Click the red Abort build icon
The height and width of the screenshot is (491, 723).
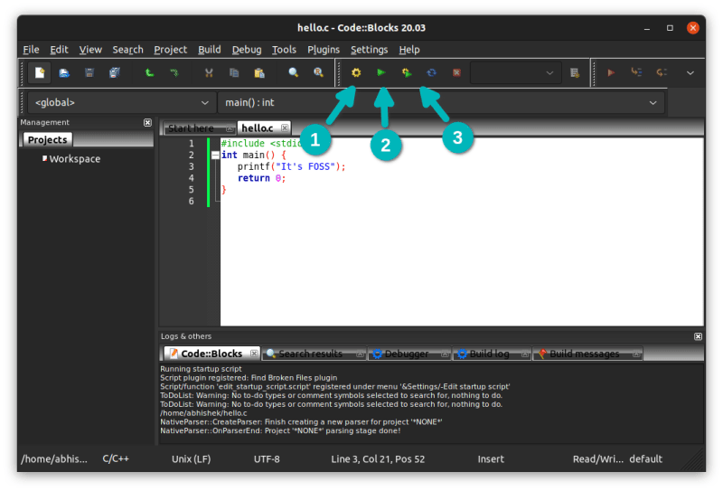[456, 72]
